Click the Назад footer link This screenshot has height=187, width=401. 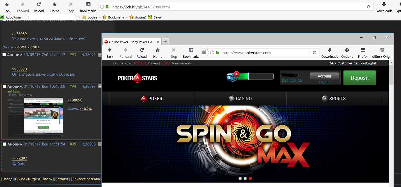(x=8, y=179)
